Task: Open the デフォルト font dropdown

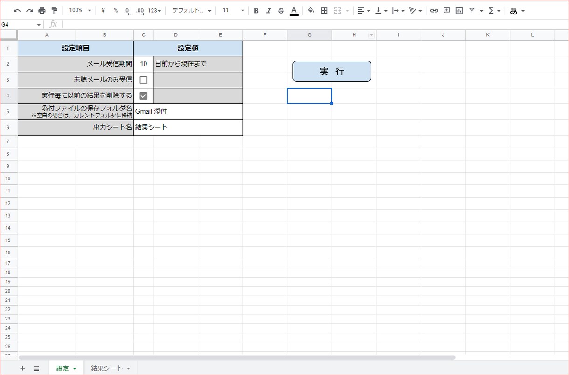Action: click(192, 10)
